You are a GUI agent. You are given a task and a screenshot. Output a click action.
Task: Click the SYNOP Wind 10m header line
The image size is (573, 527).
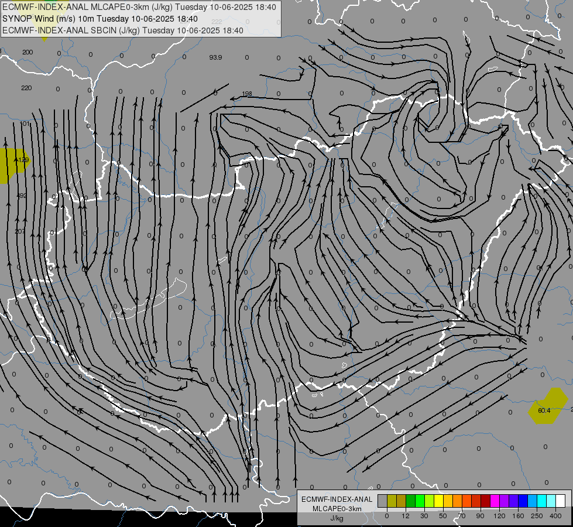[100, 19]
